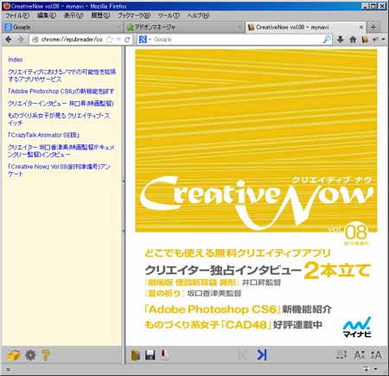Switch to the アドオンマネージャ tab
The height and width of the screenshot is (376, 389).
pyautogui.click(x=184, y=27)
